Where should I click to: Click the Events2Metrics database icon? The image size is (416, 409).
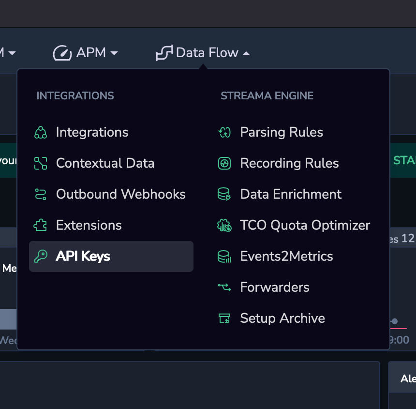pos(224,256)
